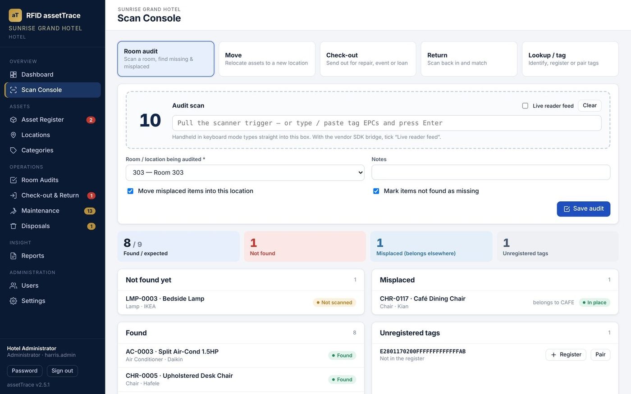
Task: Click the Reports document icon
Action: pyautogui.click(x=13, y=256)
